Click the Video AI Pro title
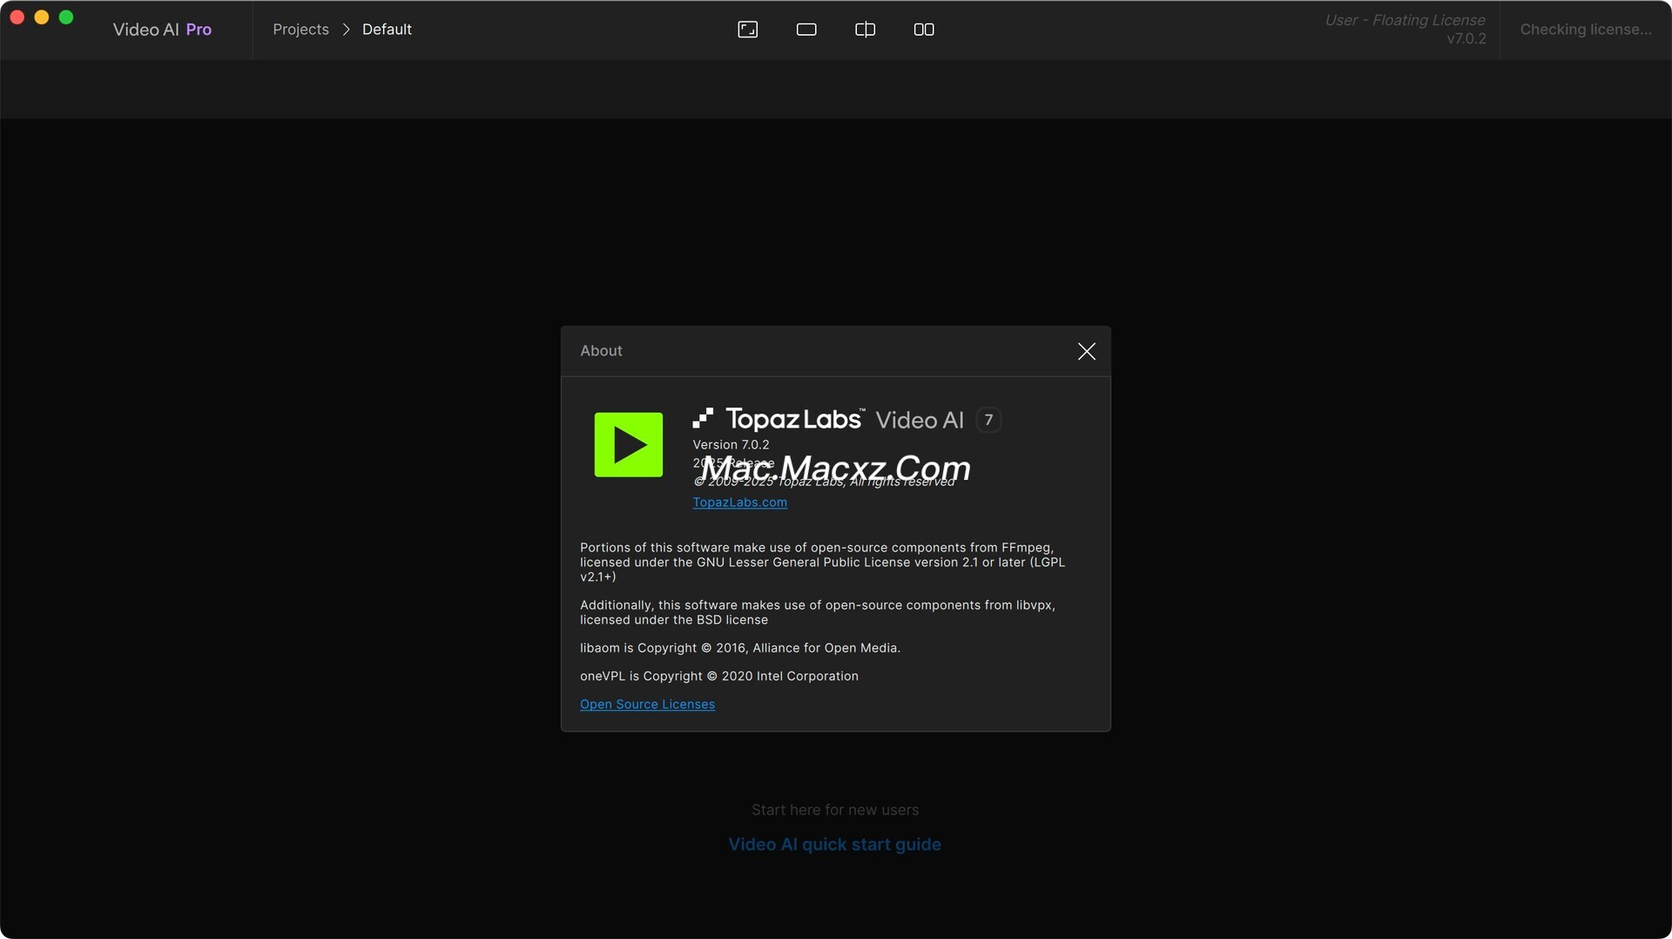This screenshot has height=939, width=1672. pyautogui.click(x=162, y=30)
